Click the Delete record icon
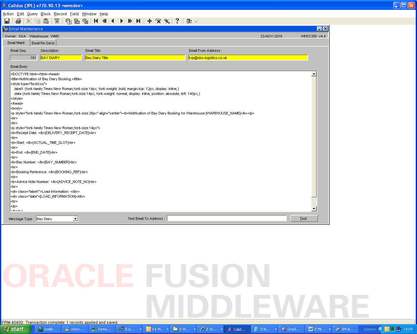Screen dimensions: 417x334 [158, 21]
